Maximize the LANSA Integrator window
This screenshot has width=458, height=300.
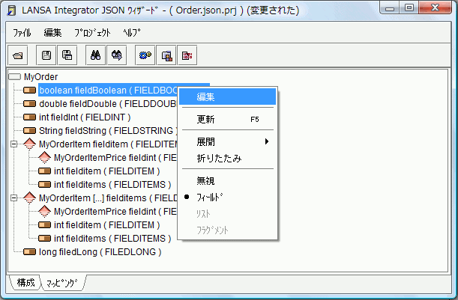pyautogui.click(x=409, y=8)
